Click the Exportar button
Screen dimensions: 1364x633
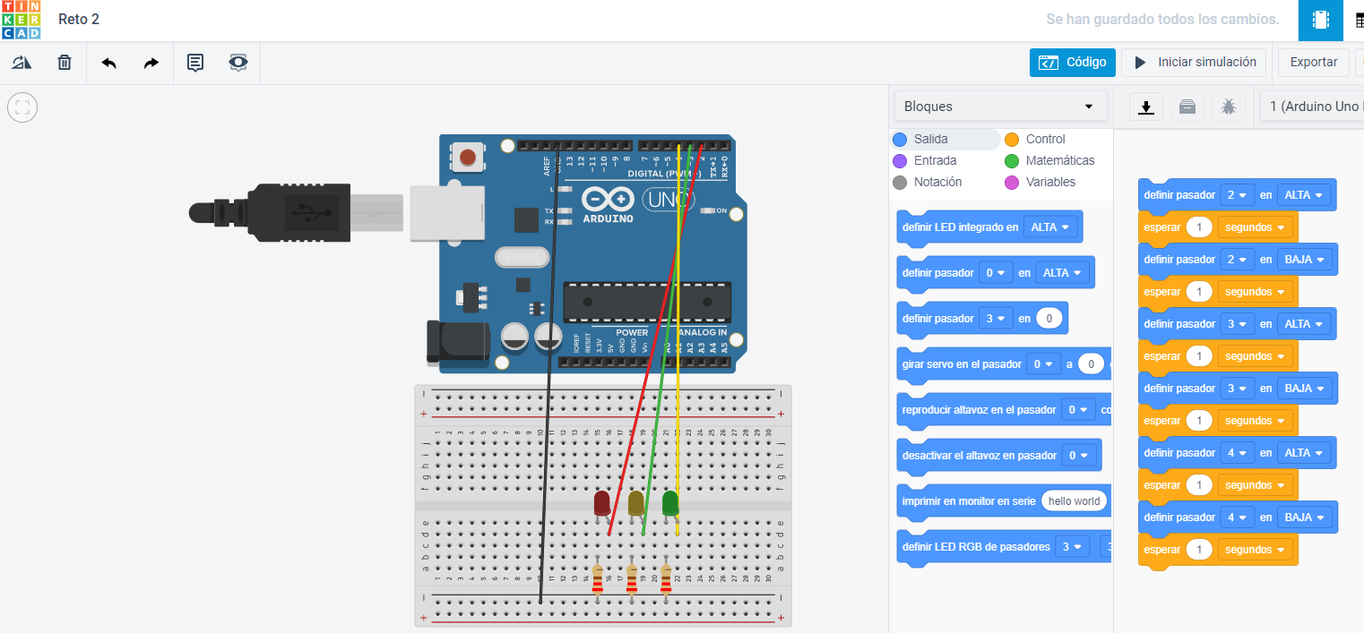(1312, 62)
